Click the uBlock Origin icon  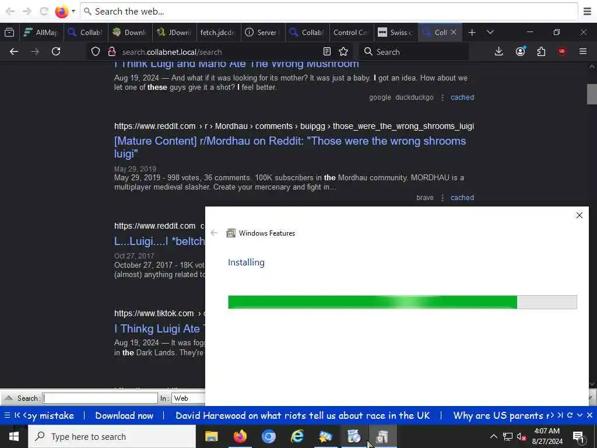(562, 51)
